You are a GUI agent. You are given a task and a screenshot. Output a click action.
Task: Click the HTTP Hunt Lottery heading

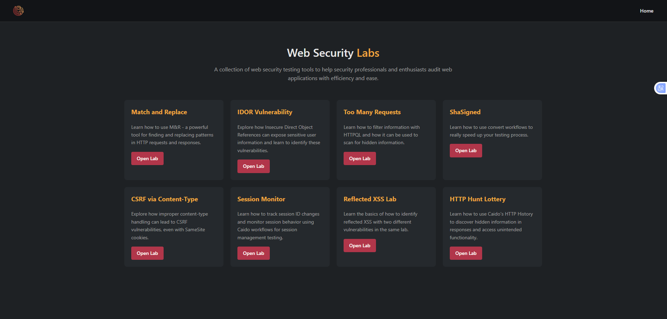pyautogui.click(x=477, y=199)
